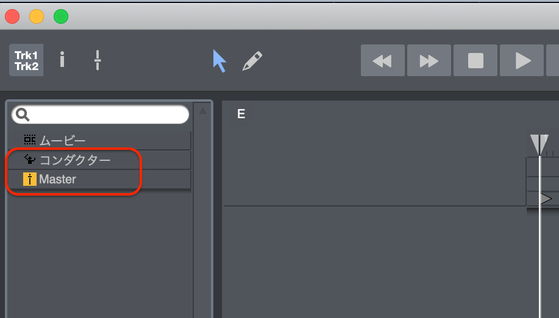Click the movie filmstrip icon
The width and height of the screenshot is (559, 318).
pos(30,140)
